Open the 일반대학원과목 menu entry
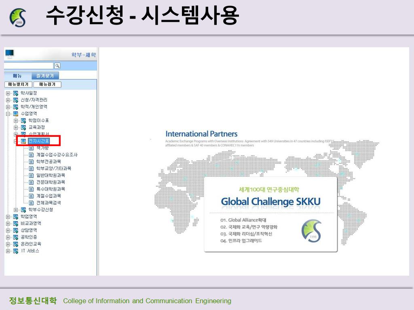 pyautogui.click(x=51, y=175)
